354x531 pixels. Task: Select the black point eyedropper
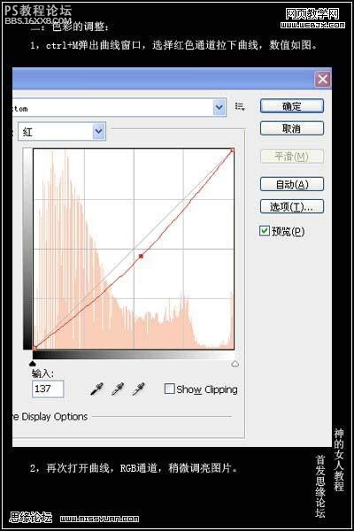pos(96,389)
